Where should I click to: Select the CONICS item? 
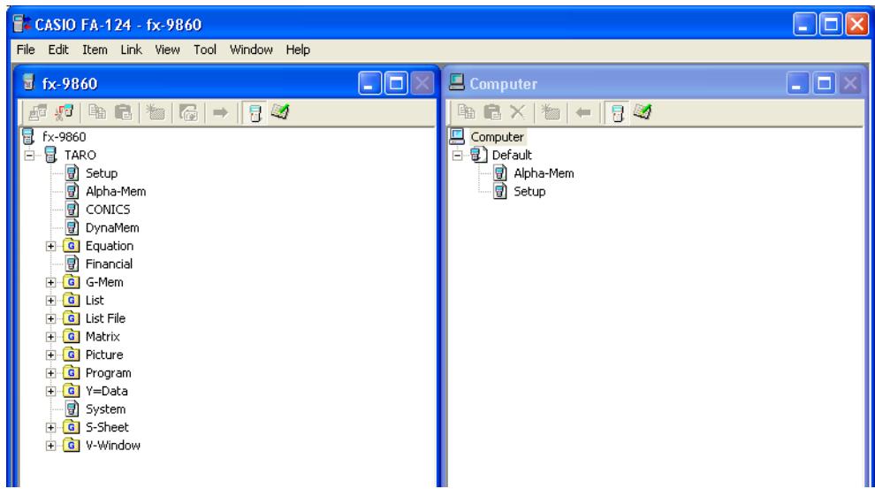click(x=108, y=210)
